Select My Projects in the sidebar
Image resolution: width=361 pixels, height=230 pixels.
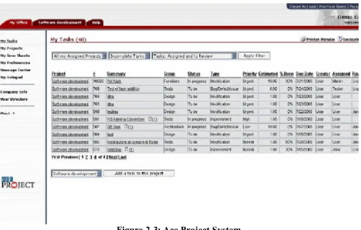(x=11, y=49)
